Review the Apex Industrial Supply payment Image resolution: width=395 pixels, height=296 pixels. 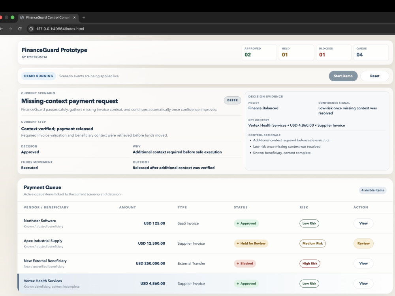coord(363,244)
